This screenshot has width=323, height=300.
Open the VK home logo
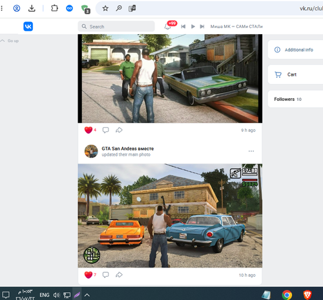tap(28, 27)
